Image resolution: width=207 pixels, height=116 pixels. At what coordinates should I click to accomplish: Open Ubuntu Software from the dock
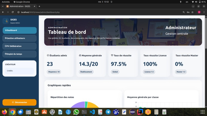click(x=44, y=112)
